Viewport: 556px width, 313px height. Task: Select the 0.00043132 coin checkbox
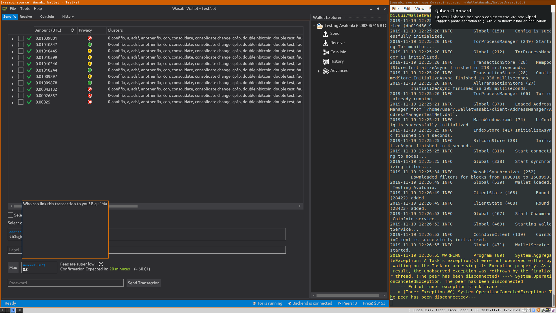pos(21,89)
